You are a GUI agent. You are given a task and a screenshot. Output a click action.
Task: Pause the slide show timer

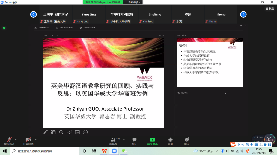point(53,35)
